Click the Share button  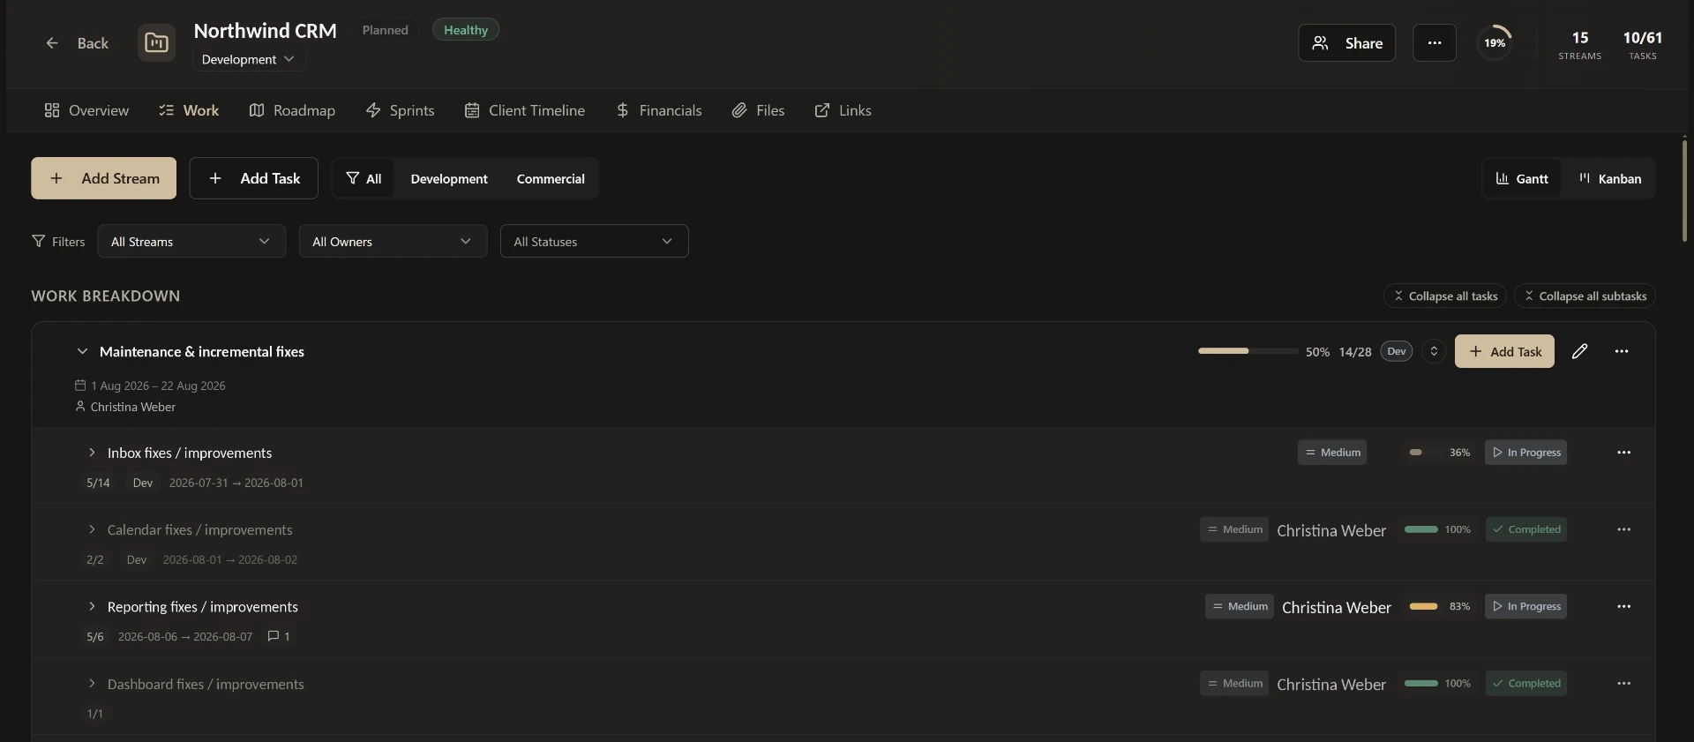click(1346, 43)
